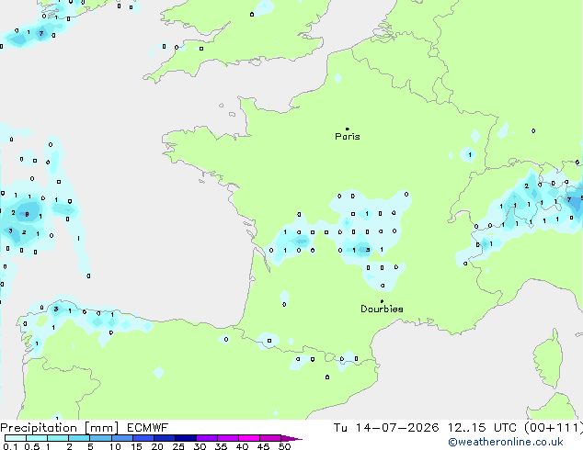Select the 20 mm legend color swatch
583x450 pixels.
[164, 438]
